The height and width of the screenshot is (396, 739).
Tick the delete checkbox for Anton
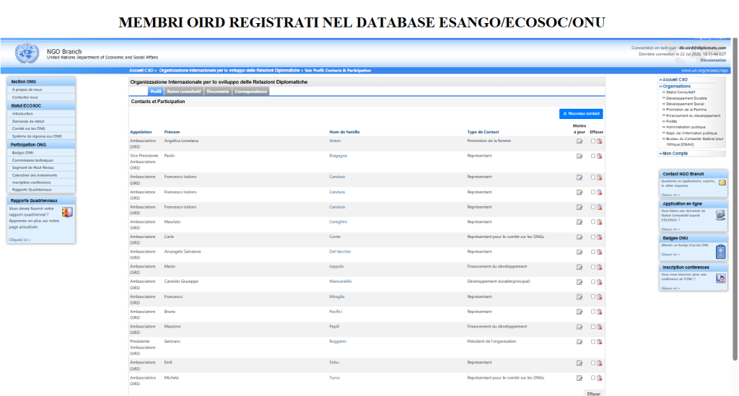click(x=593, y=141)
